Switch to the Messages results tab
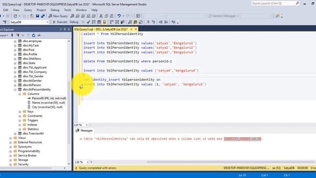 click(84, 131)
